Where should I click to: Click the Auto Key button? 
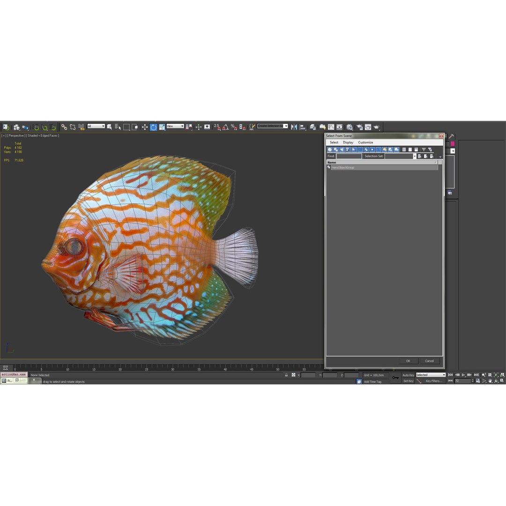pos(408,375)
